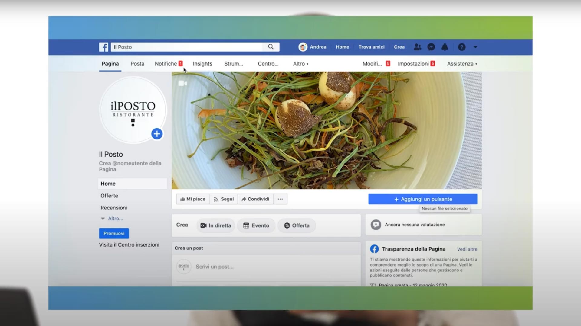Click the plus icon on profile picture

(x=157, y=134)
